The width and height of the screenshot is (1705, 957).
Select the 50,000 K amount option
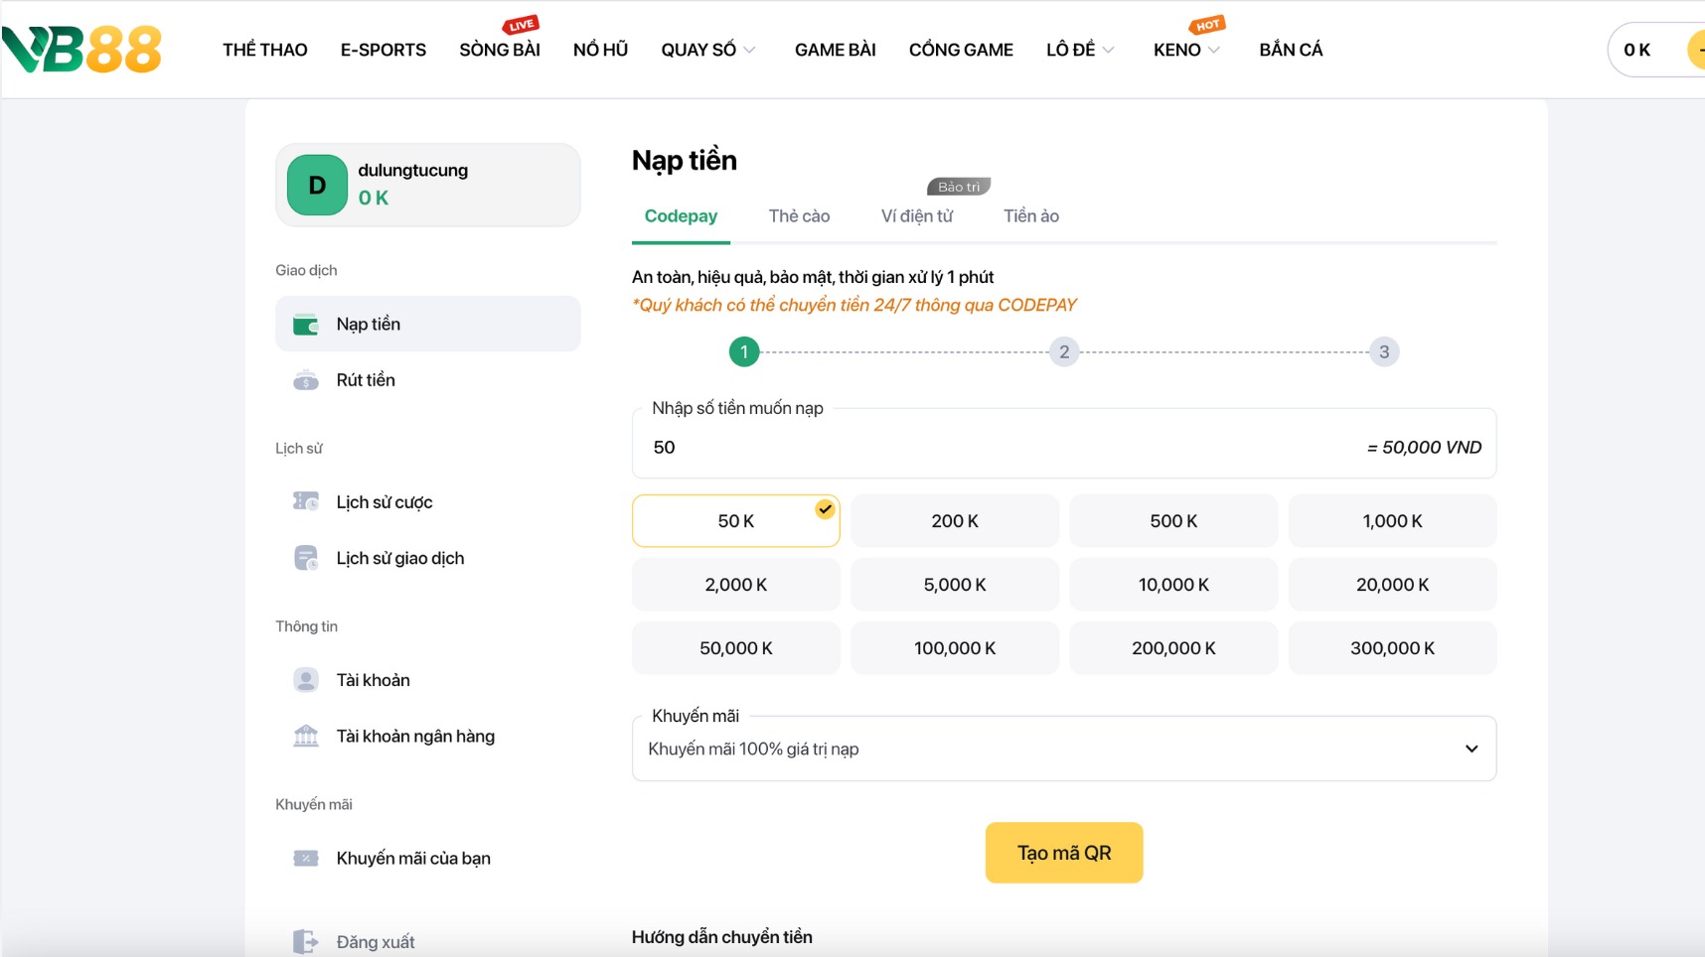(736, 648)
